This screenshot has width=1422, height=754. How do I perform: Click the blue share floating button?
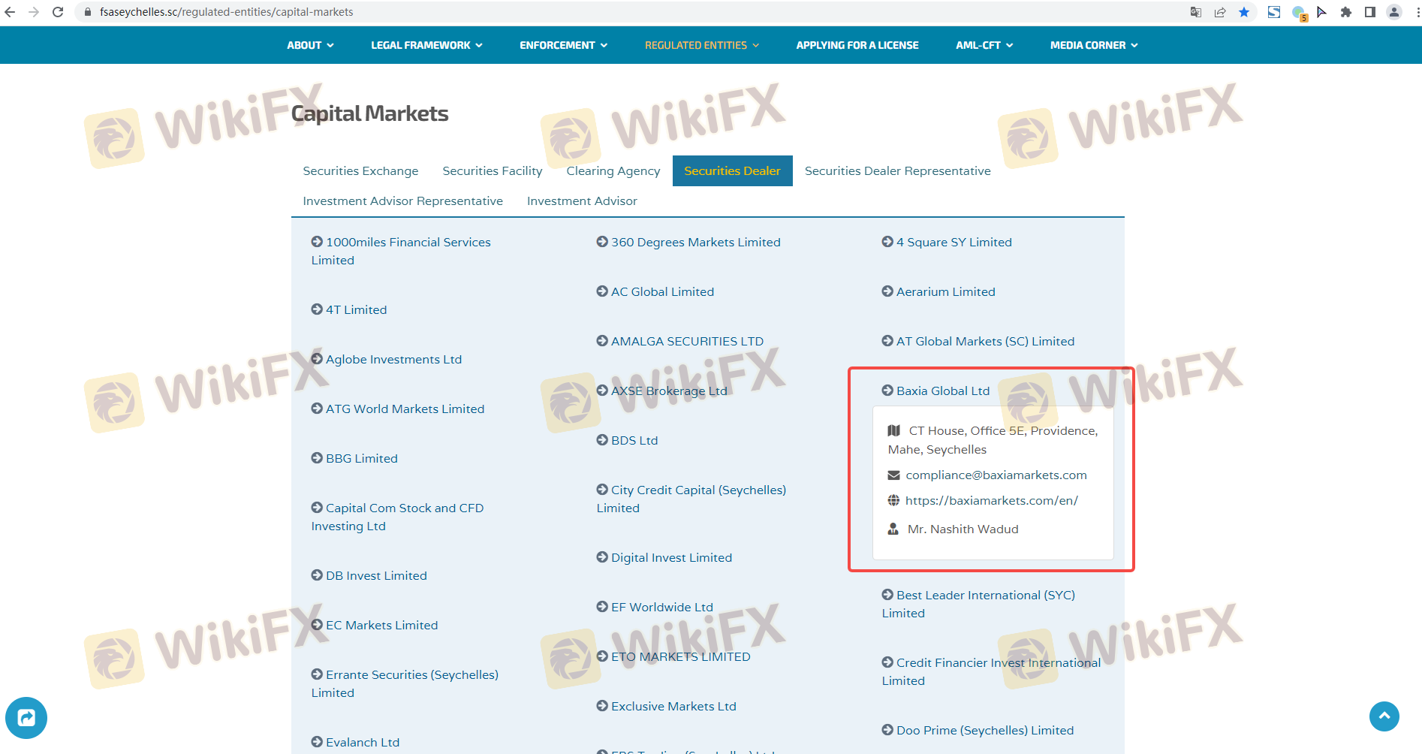[x=26, y=718]
